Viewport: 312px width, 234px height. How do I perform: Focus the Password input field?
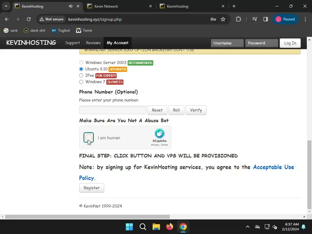tap(261, 43)
